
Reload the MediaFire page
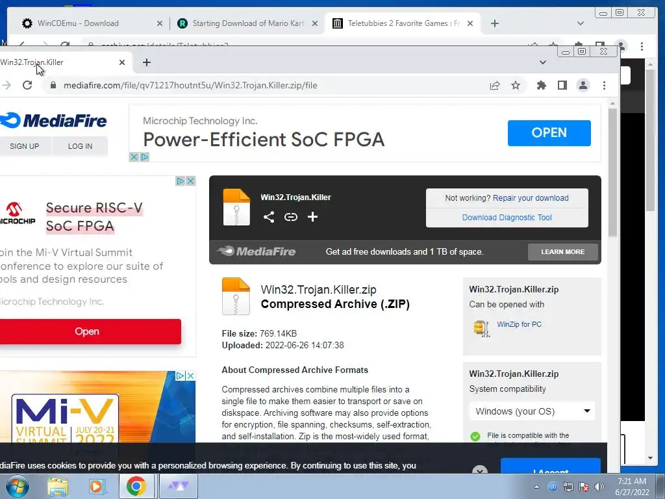[x=27, y=85]
